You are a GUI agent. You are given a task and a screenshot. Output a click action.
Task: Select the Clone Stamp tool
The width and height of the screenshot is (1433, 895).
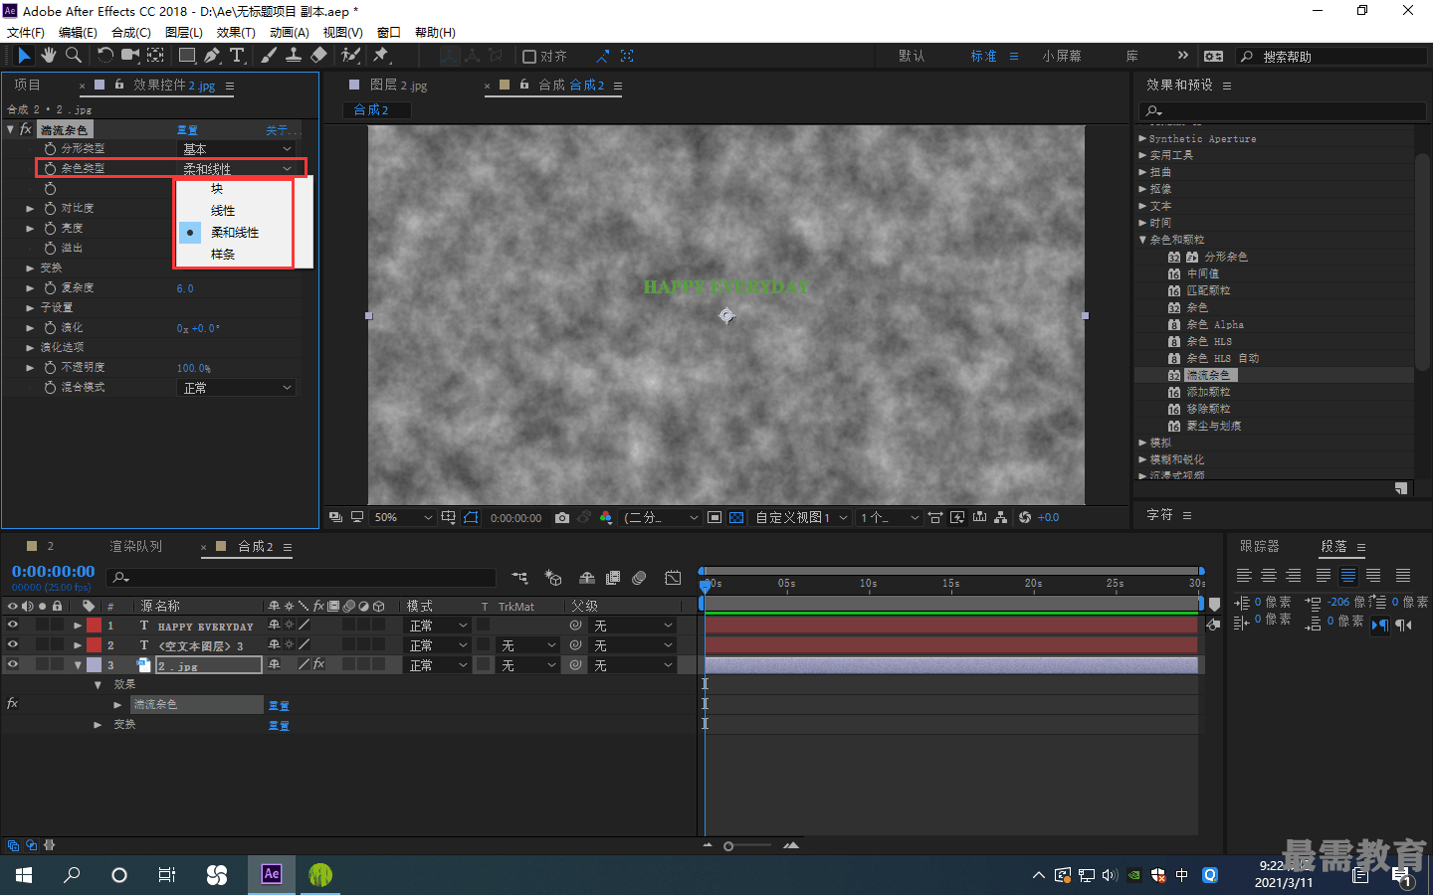[294, 56]
